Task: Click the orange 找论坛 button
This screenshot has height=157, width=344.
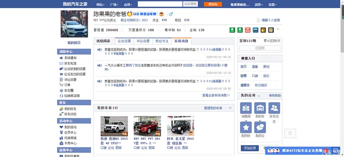Action: pyautogui.click(x=213, y=4)
